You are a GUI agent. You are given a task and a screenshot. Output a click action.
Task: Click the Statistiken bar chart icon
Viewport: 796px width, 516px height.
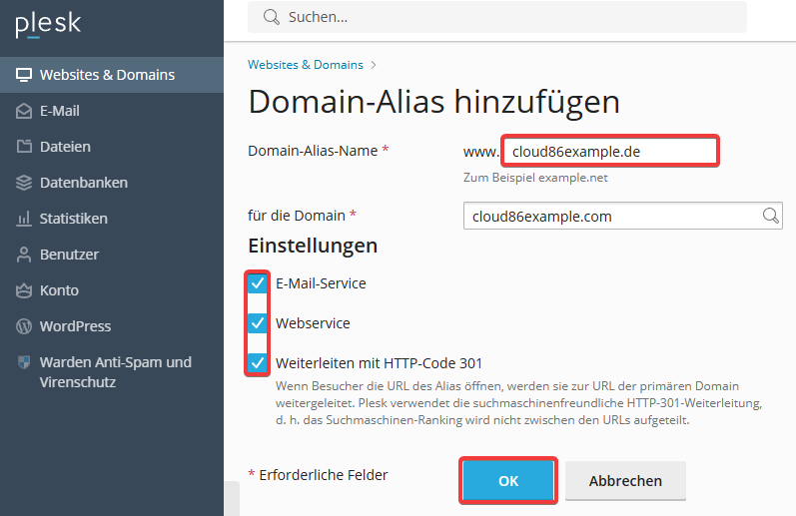(x=23, y=219)
